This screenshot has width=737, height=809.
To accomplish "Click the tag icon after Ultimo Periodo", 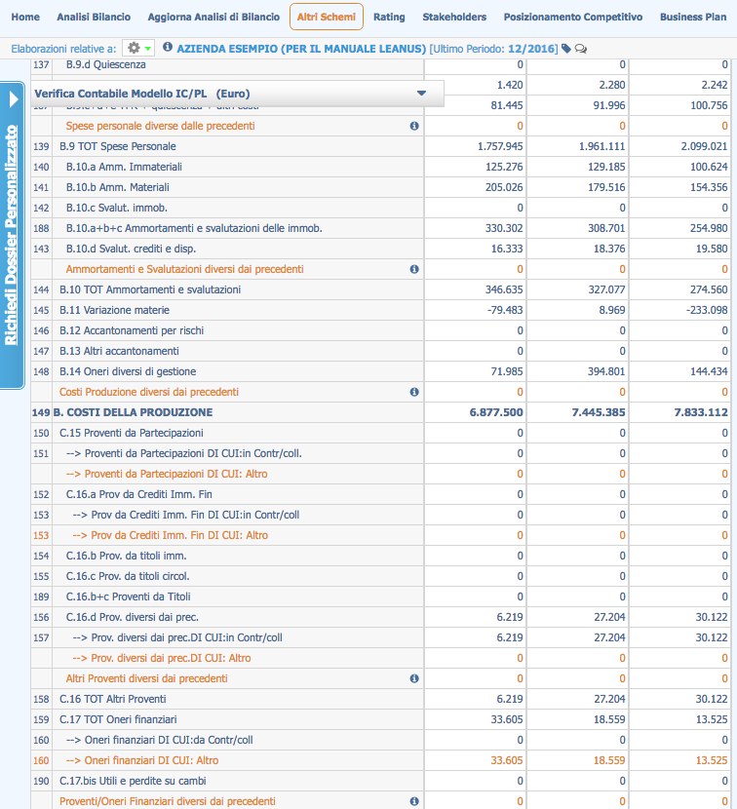I will click(x=566, y=49).
